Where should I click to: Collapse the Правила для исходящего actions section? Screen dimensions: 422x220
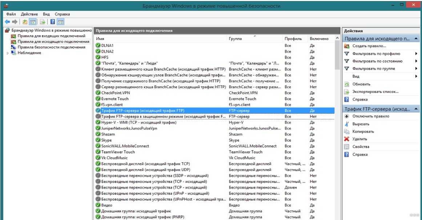coord(416,38)
